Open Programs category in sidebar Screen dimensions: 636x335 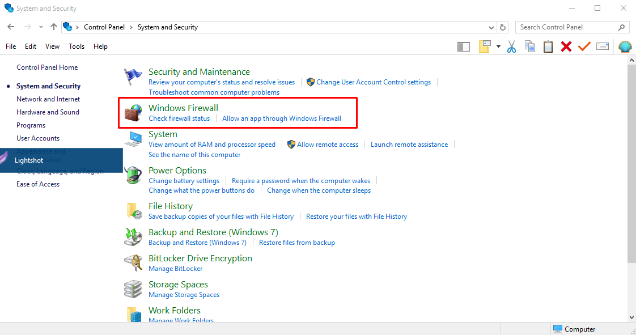(31, 125)
